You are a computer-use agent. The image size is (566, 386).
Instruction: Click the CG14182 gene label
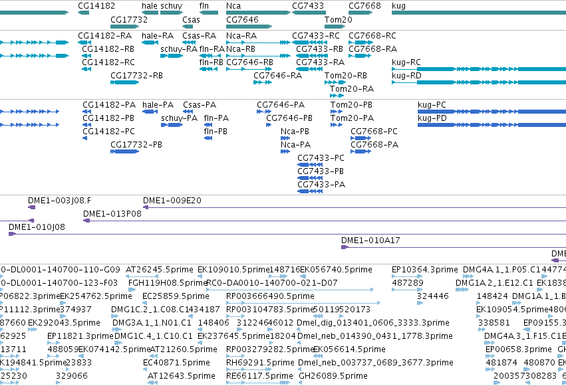(96, 6)
